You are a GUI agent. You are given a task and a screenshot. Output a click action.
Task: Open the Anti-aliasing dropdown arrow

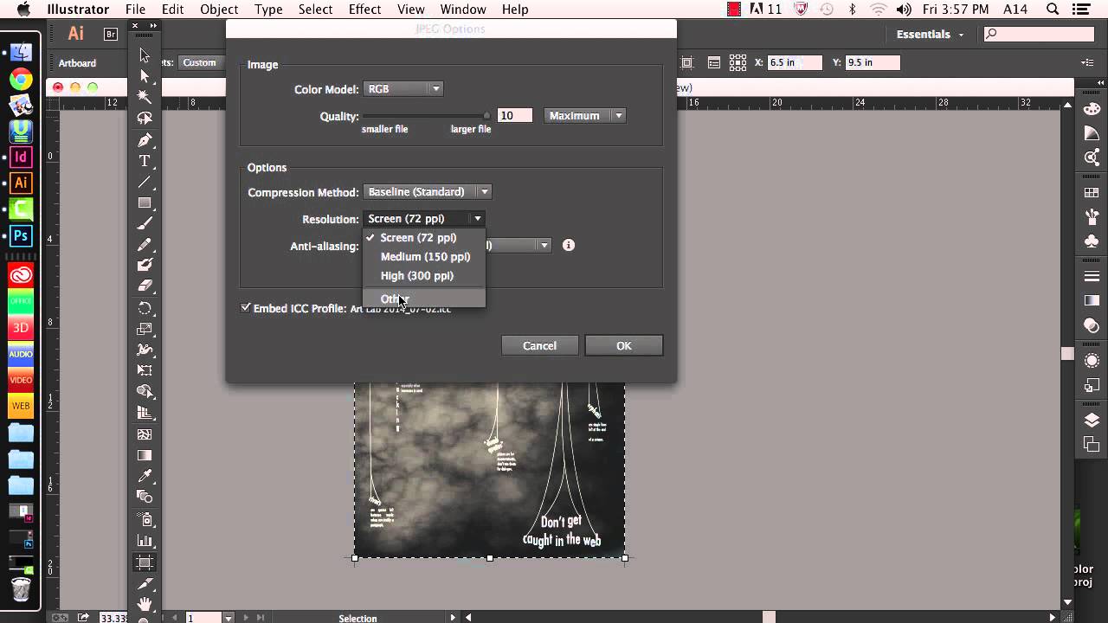pyautogui.click(x=544, y=246)
